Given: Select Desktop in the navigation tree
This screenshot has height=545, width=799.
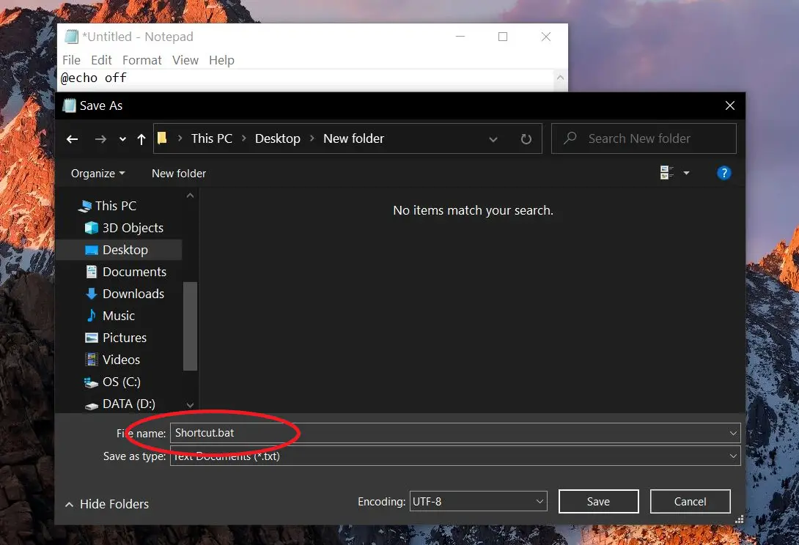Looking at the screenshot, I should (125, 250).
